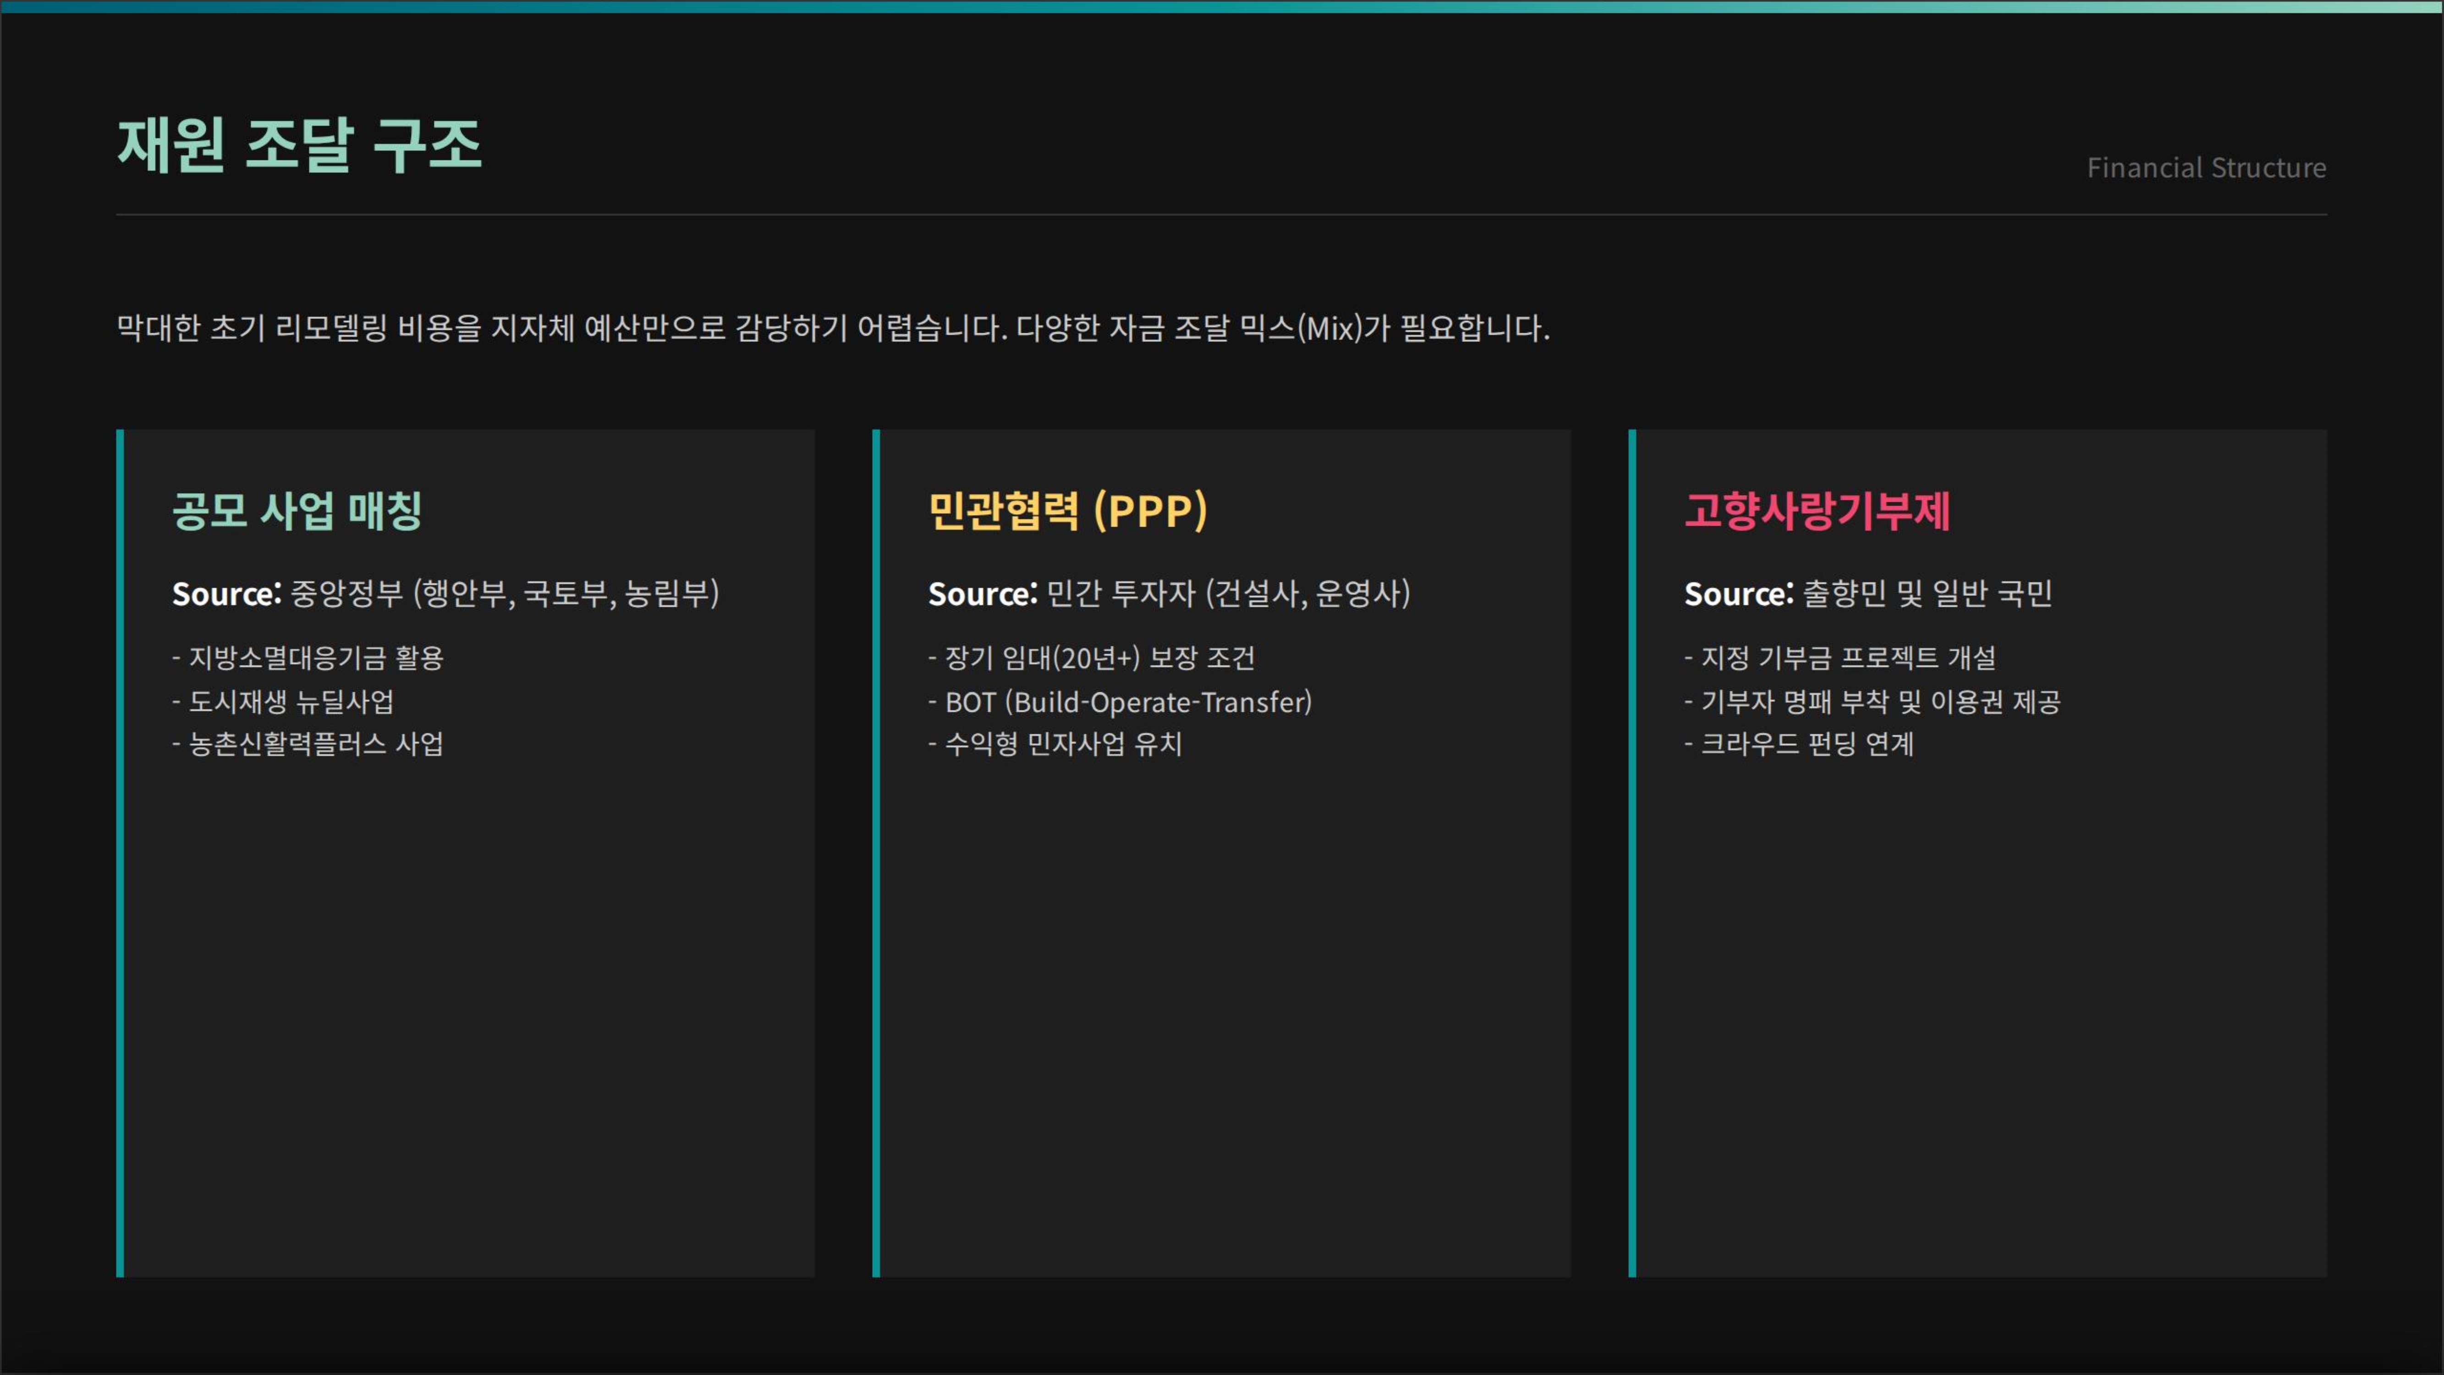
Task: Click the 기부자 명패 부착 bullet
Action: 1872,701
